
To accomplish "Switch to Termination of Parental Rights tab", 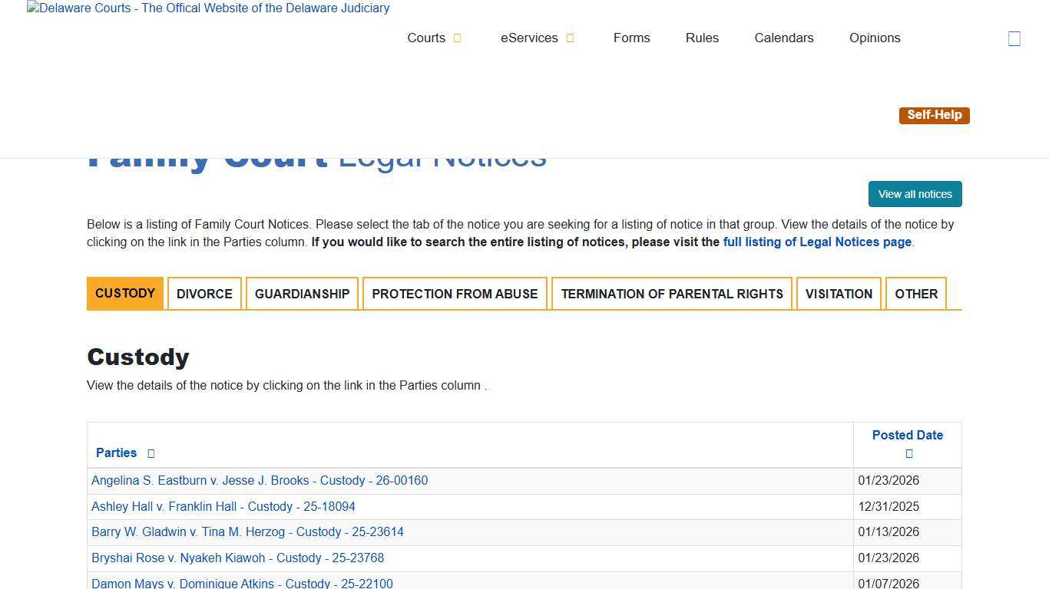I will [x=671, y=294].
